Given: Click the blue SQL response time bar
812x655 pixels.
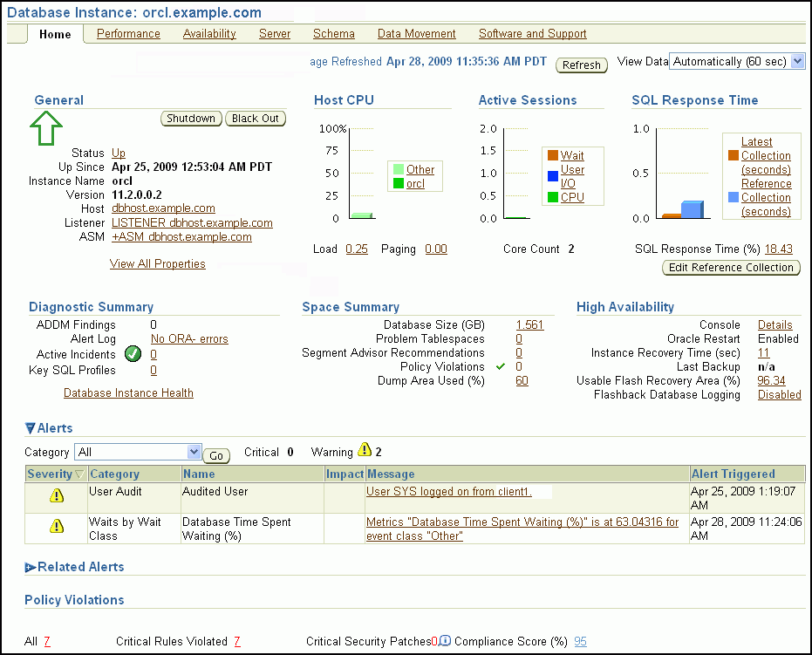Looking at the screenshot, I should pos(692,209).
